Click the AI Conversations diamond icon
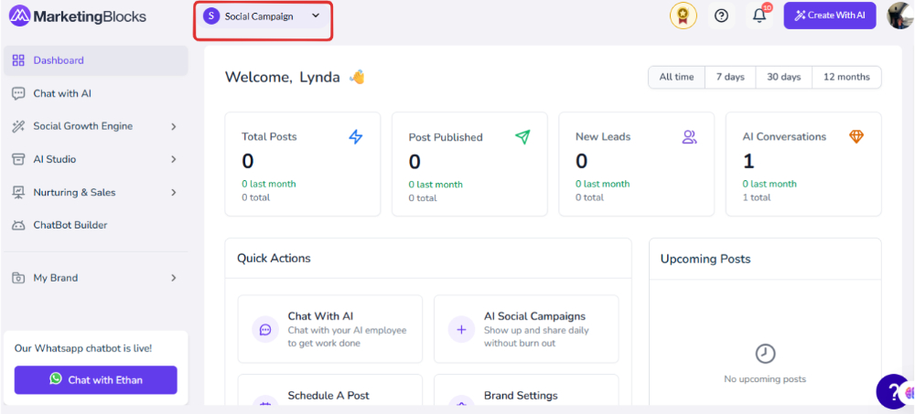 pyautogui.click(x=856, y=137)
